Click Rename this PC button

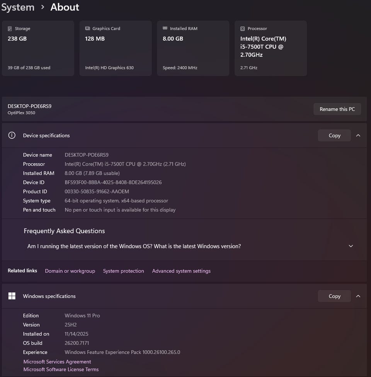[x=337, y=109]
